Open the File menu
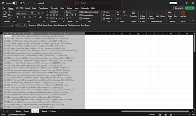Viewport: 196px width, 116px height. point(4,8)
